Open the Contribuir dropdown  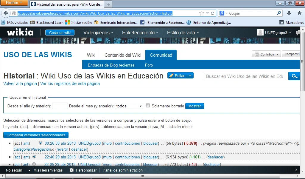(266, 54)
